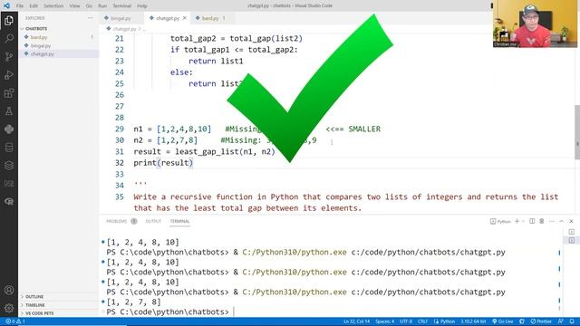Click Prettier status bar item
580x326 pixels.
541,321
